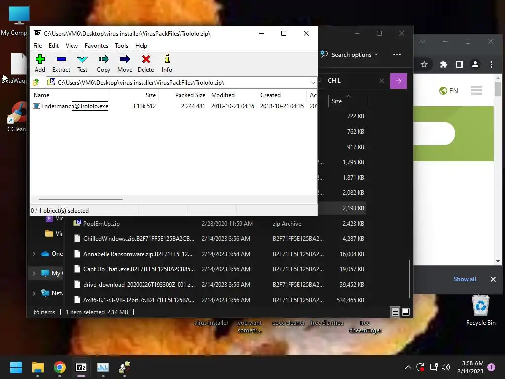Open the website hamburger menu
Viewport: 505px width, 379px height.
coord(476,91)
